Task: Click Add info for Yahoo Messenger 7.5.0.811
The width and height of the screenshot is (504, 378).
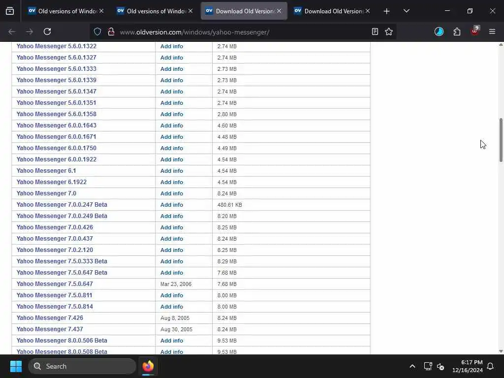Action: [x=172, y=295]
